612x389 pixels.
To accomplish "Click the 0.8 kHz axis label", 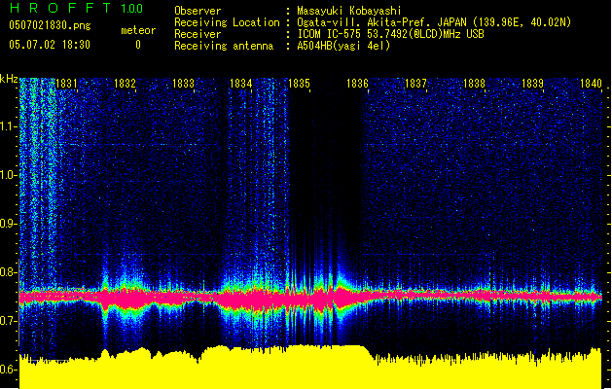I will [x=9, y=272].
